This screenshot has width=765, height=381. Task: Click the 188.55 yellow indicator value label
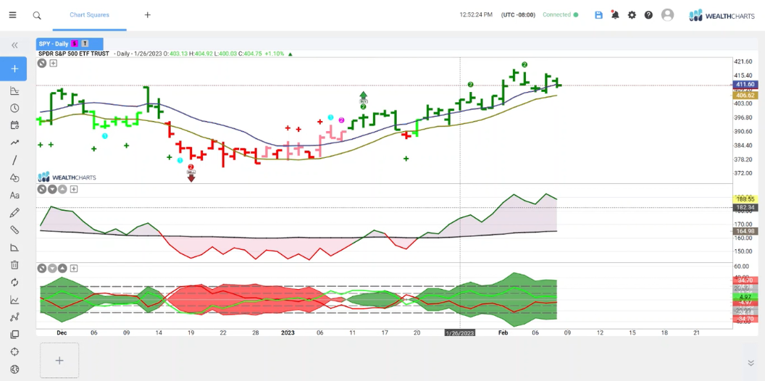(746, 199)
